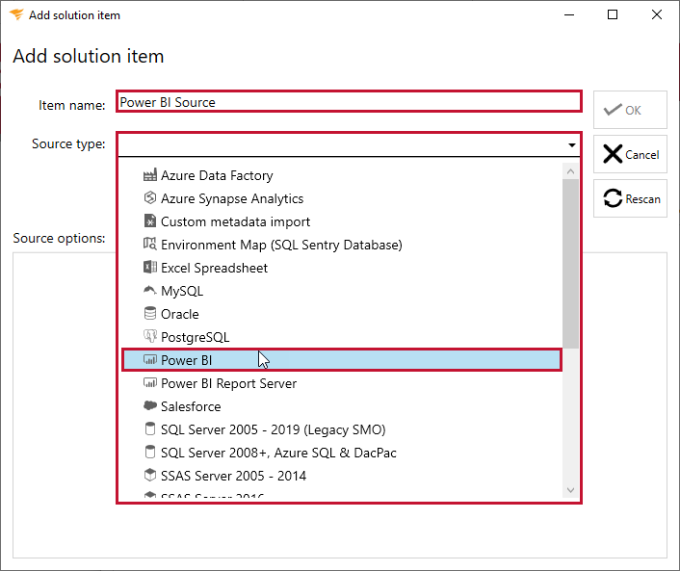Click the Rescan button
The height and width of the screenshot is (571, 680).
630,198
